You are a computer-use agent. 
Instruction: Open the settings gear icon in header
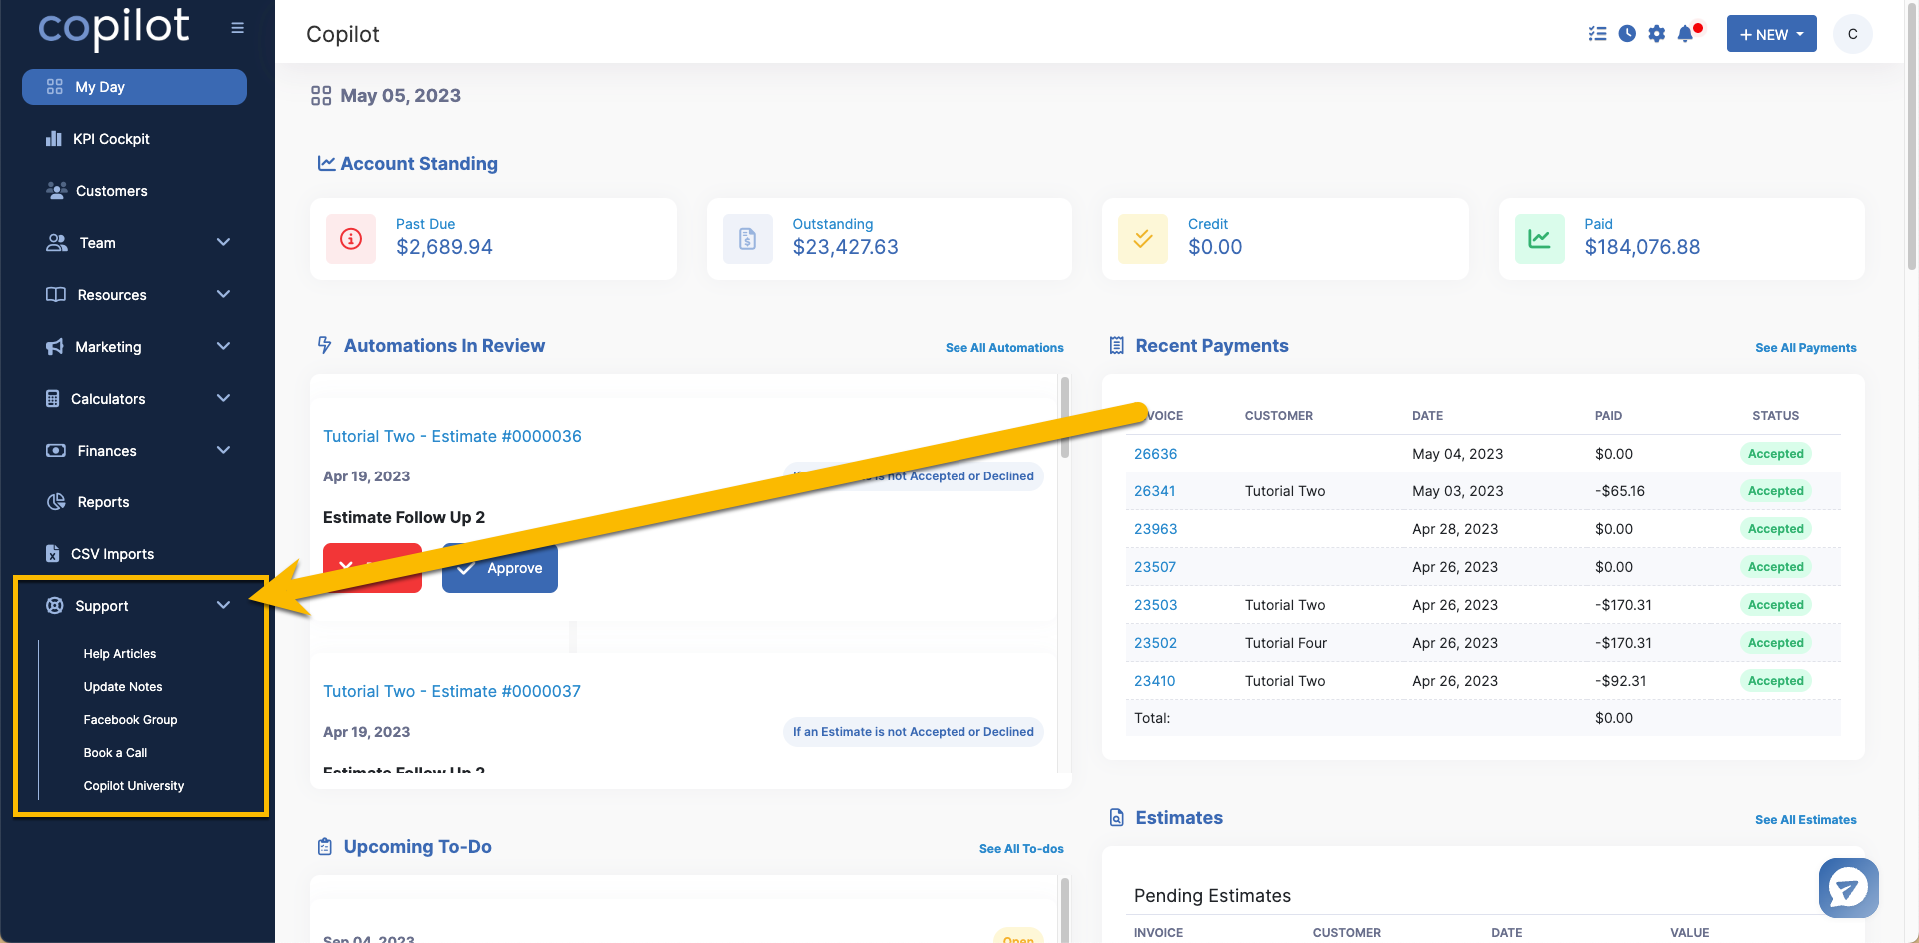point(1657,34)
